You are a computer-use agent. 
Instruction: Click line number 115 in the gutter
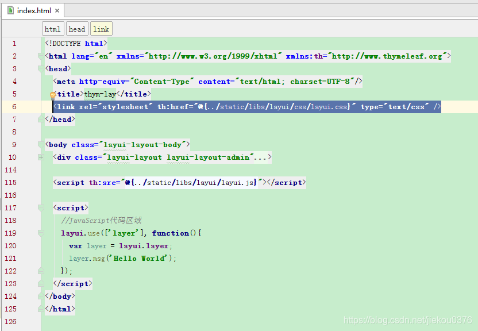point(11,183)
